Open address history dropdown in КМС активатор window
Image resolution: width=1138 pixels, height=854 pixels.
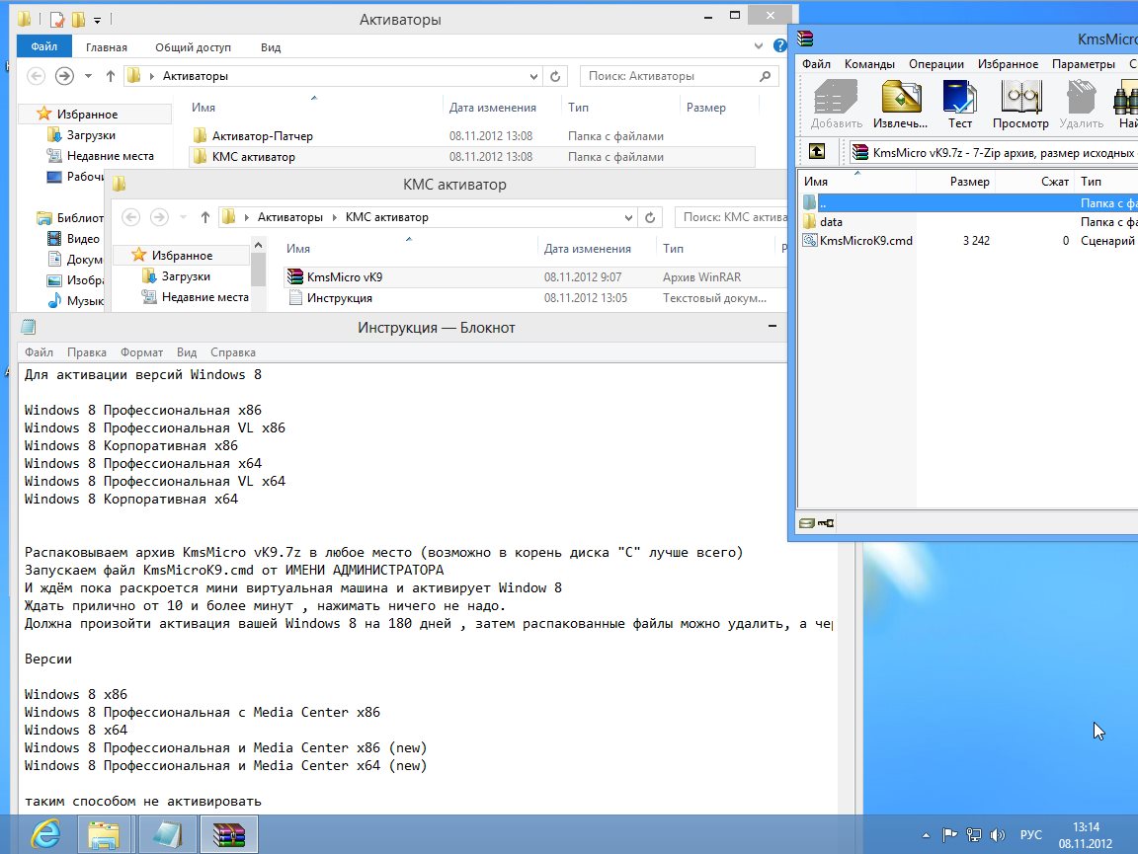628,217
